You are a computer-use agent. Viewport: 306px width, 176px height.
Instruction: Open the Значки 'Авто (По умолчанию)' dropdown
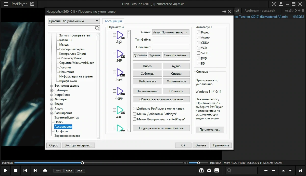point(171,32)
